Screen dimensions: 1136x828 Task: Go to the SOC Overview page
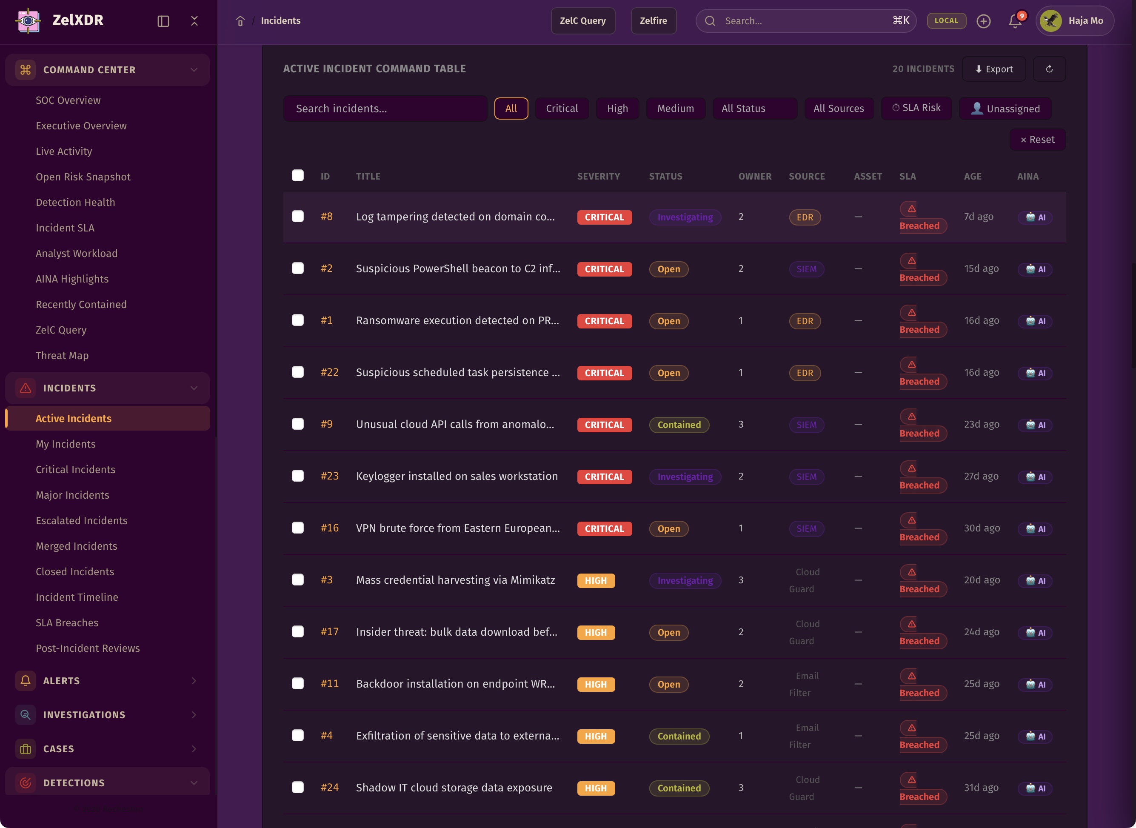[68, 100]
